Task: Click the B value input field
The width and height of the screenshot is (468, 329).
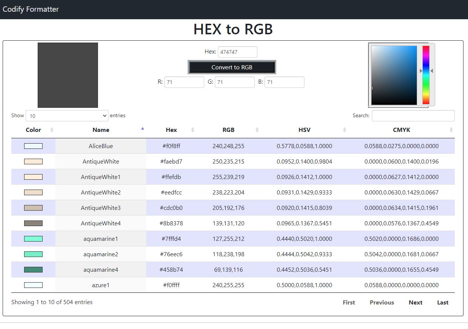Action: coord(284,82)
